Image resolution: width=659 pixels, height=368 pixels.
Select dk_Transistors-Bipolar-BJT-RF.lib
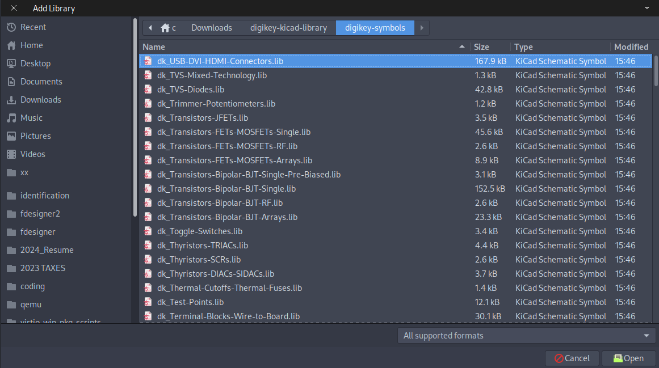[x=396, y=203]
